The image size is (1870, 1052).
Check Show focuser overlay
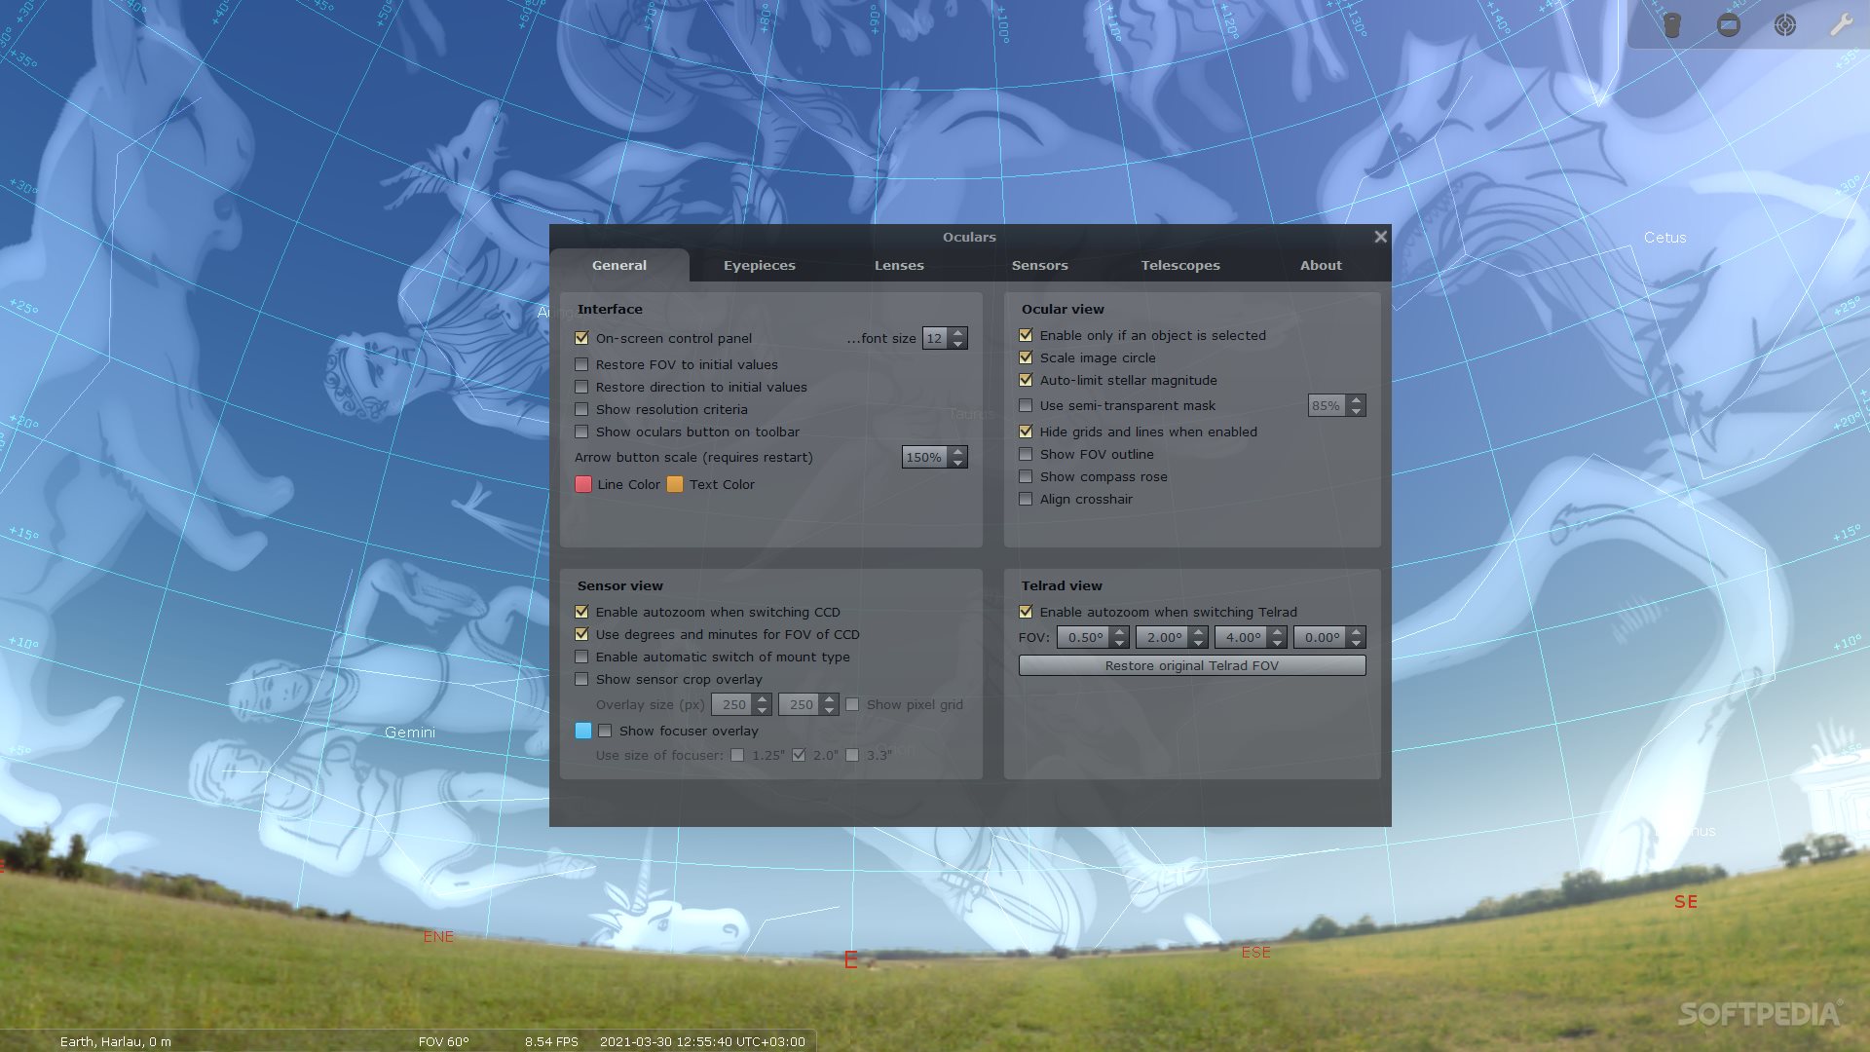point(605,731)
